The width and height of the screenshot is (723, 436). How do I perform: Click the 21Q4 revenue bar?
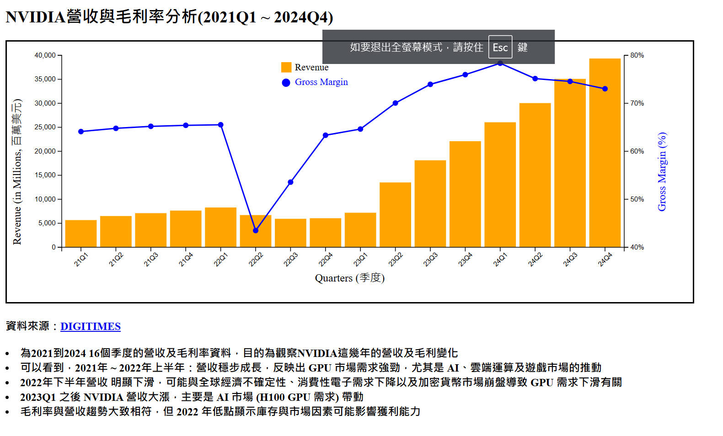186,229
